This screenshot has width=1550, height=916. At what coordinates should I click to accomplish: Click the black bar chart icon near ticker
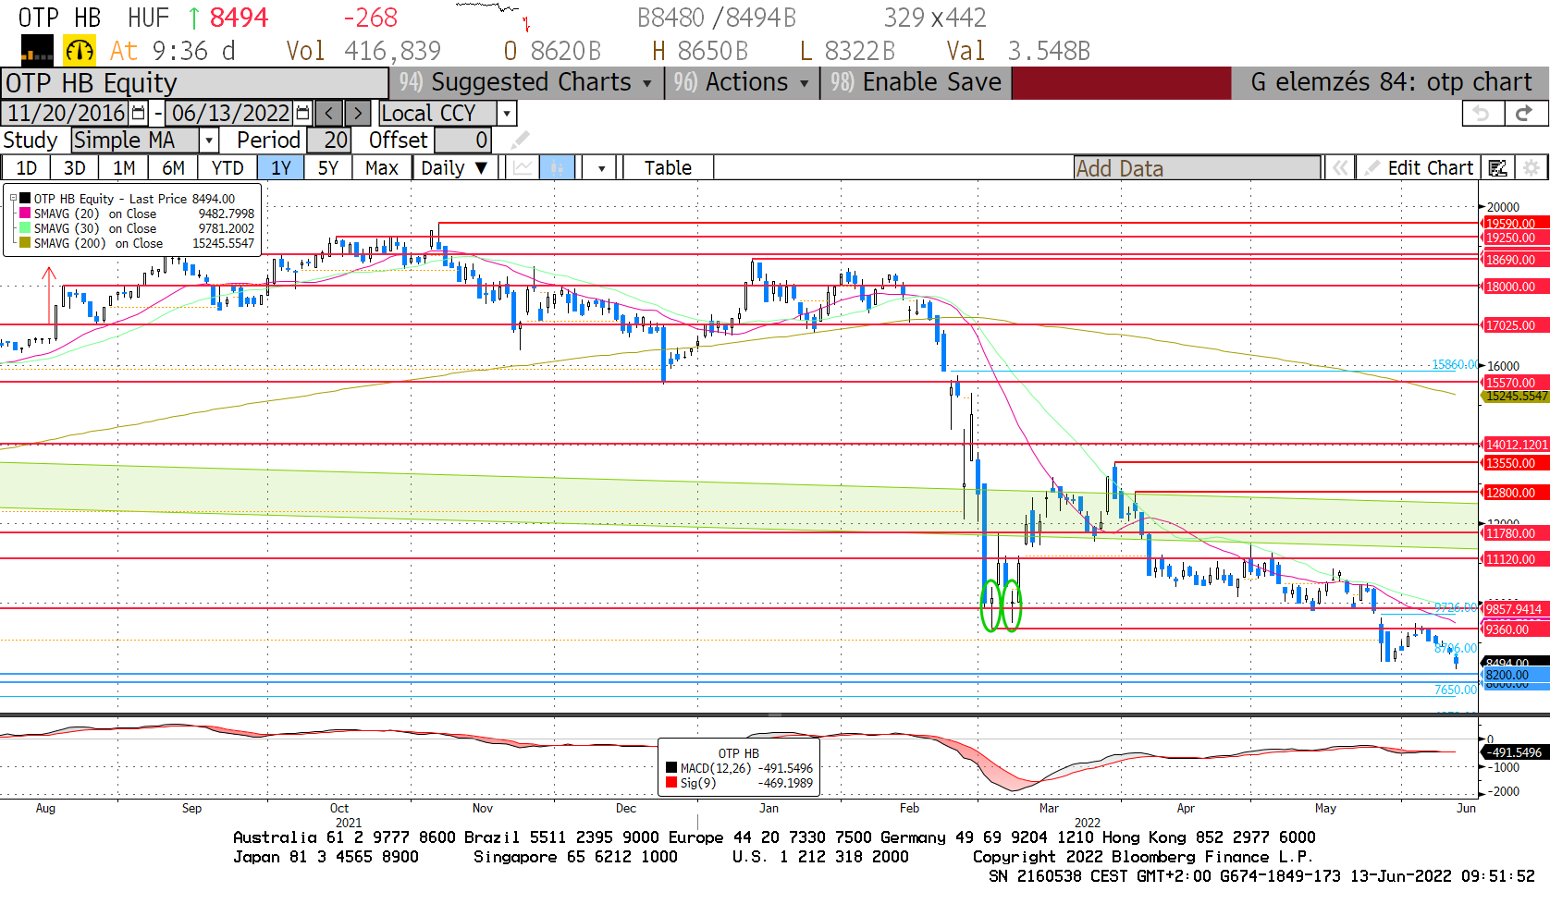click(37, 50)
